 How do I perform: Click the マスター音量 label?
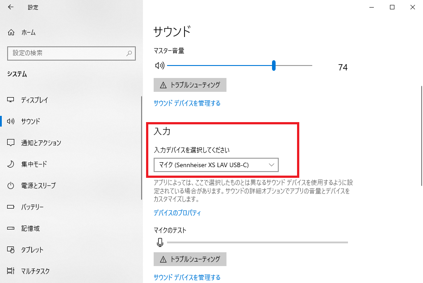169,51
